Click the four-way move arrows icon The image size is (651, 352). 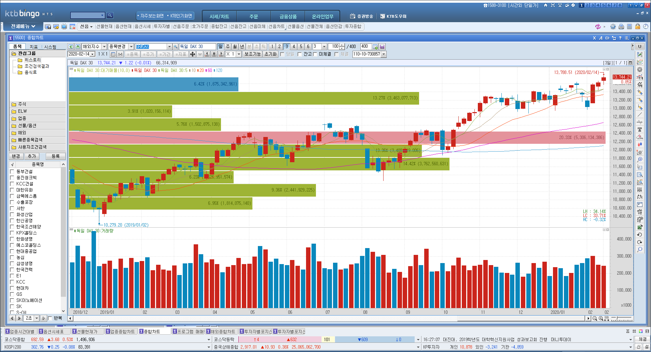(x=193, y=54)
